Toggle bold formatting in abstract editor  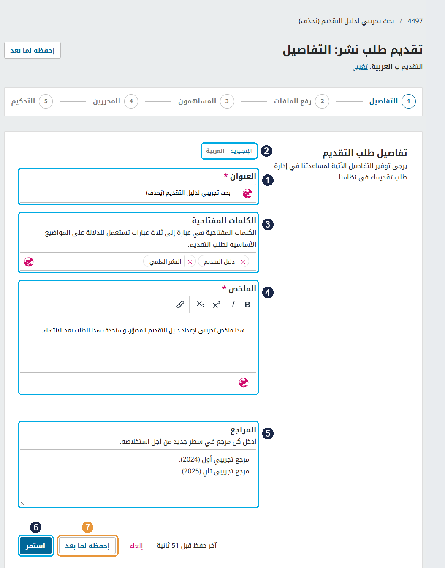247,304
